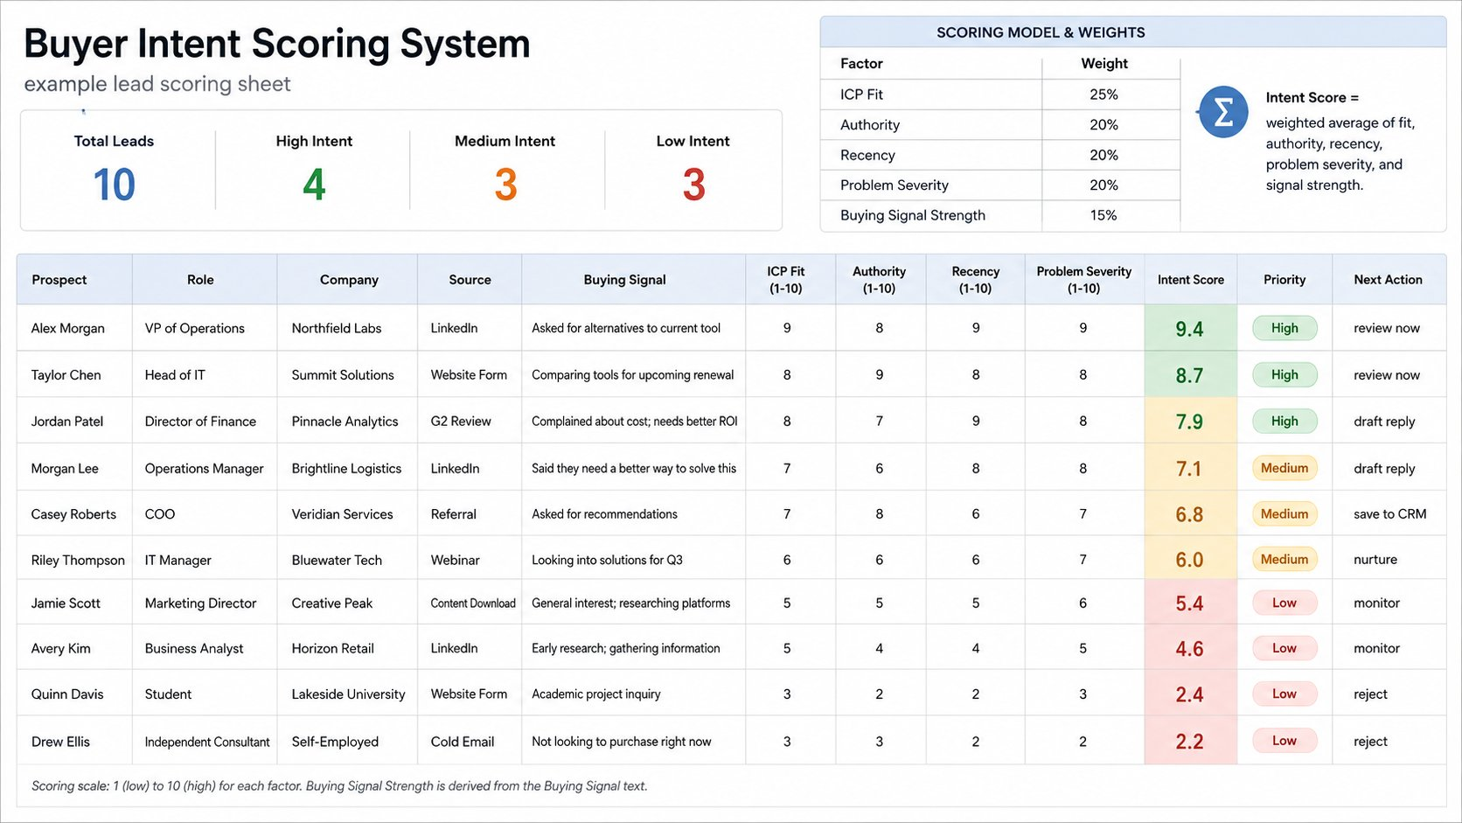
Task: Click the Low priority badge for Quinn Davis
Action: [x=1284, y=694]
